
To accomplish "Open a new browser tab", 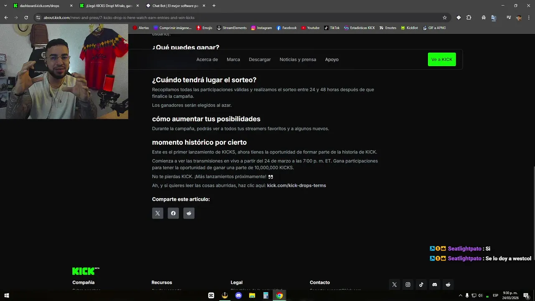I will 214,5.
